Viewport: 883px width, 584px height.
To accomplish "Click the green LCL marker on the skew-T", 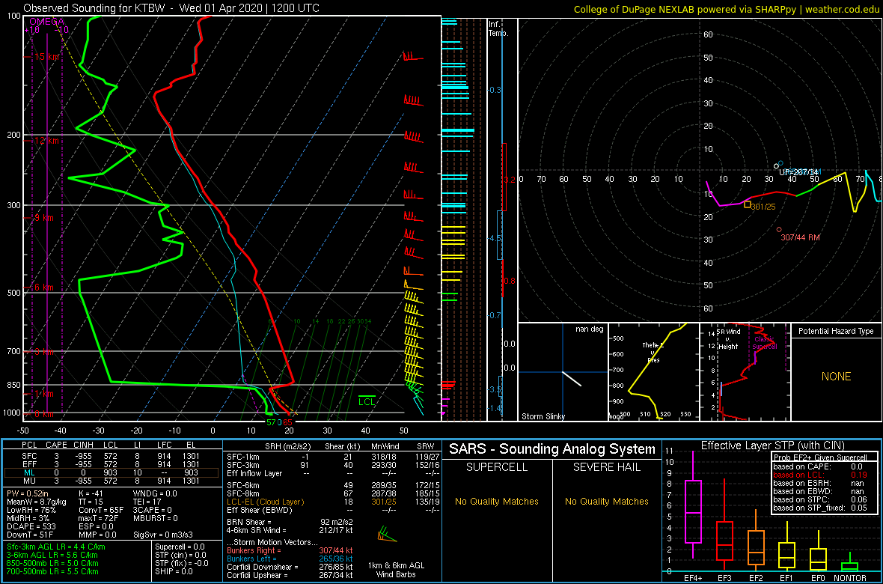I will click(x=367, y=401).
